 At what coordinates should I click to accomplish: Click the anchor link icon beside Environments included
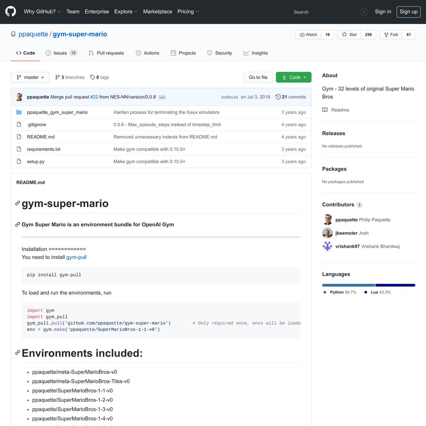[x=17, y=353]
